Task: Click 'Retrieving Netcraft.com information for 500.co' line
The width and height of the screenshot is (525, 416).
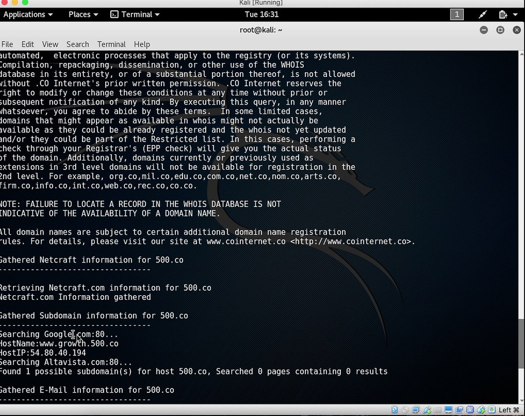Action: (x=106, y=288)
